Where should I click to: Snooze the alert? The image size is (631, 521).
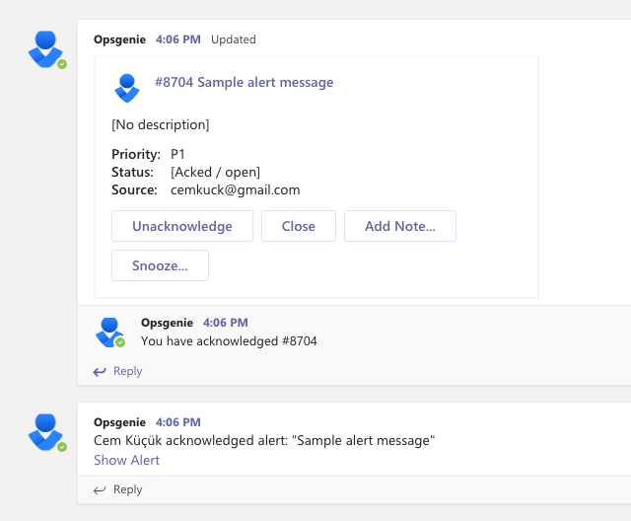(x=160, y=265)
